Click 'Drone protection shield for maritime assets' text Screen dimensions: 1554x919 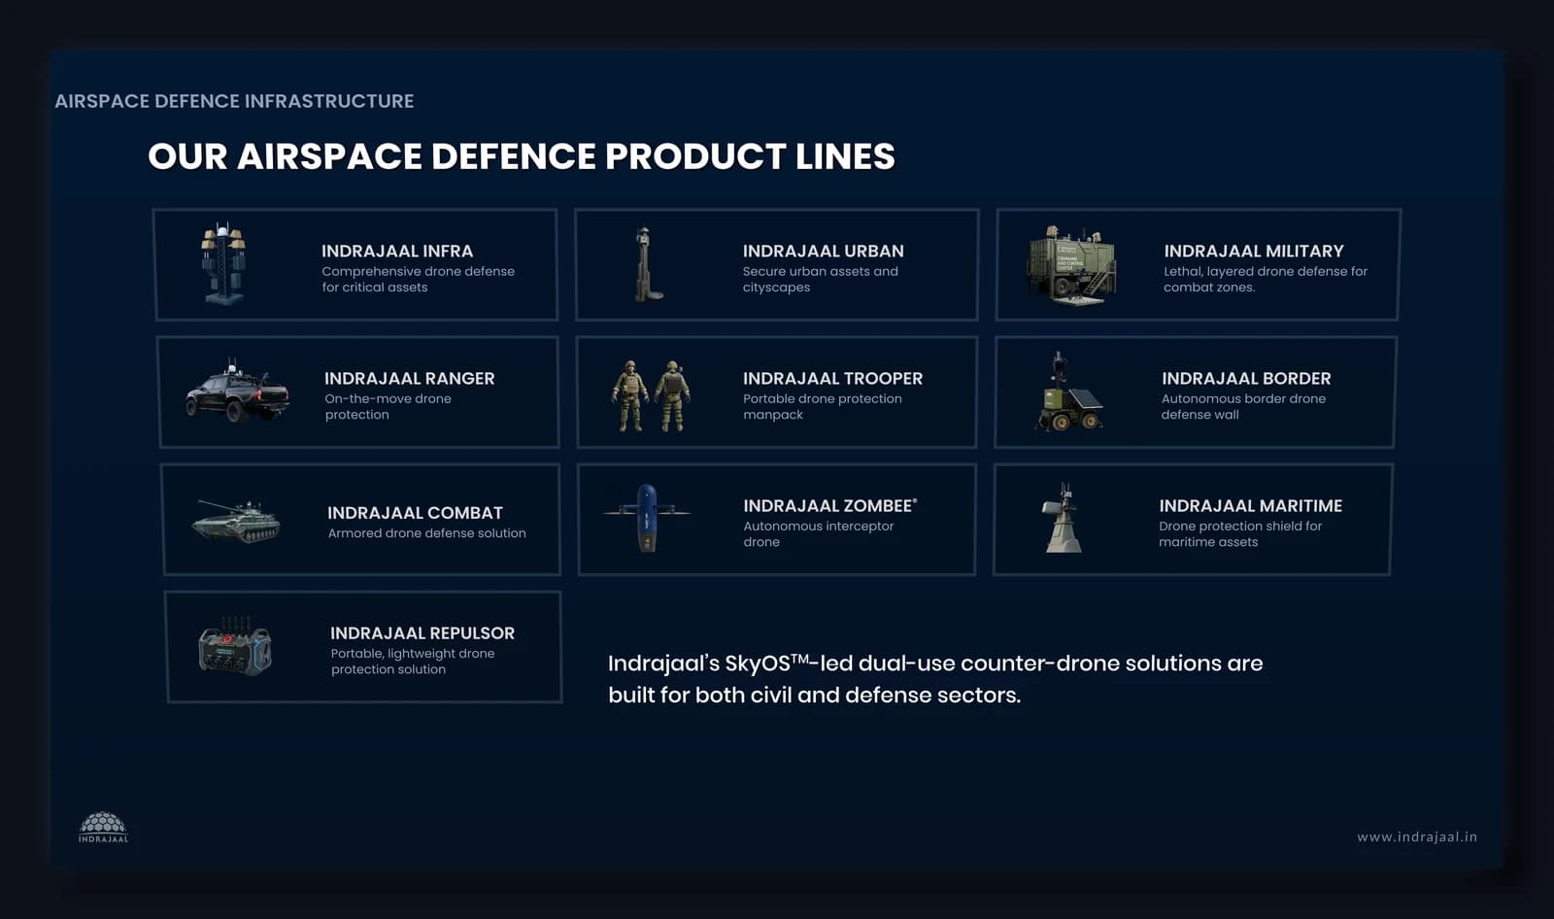[1240, 533]
